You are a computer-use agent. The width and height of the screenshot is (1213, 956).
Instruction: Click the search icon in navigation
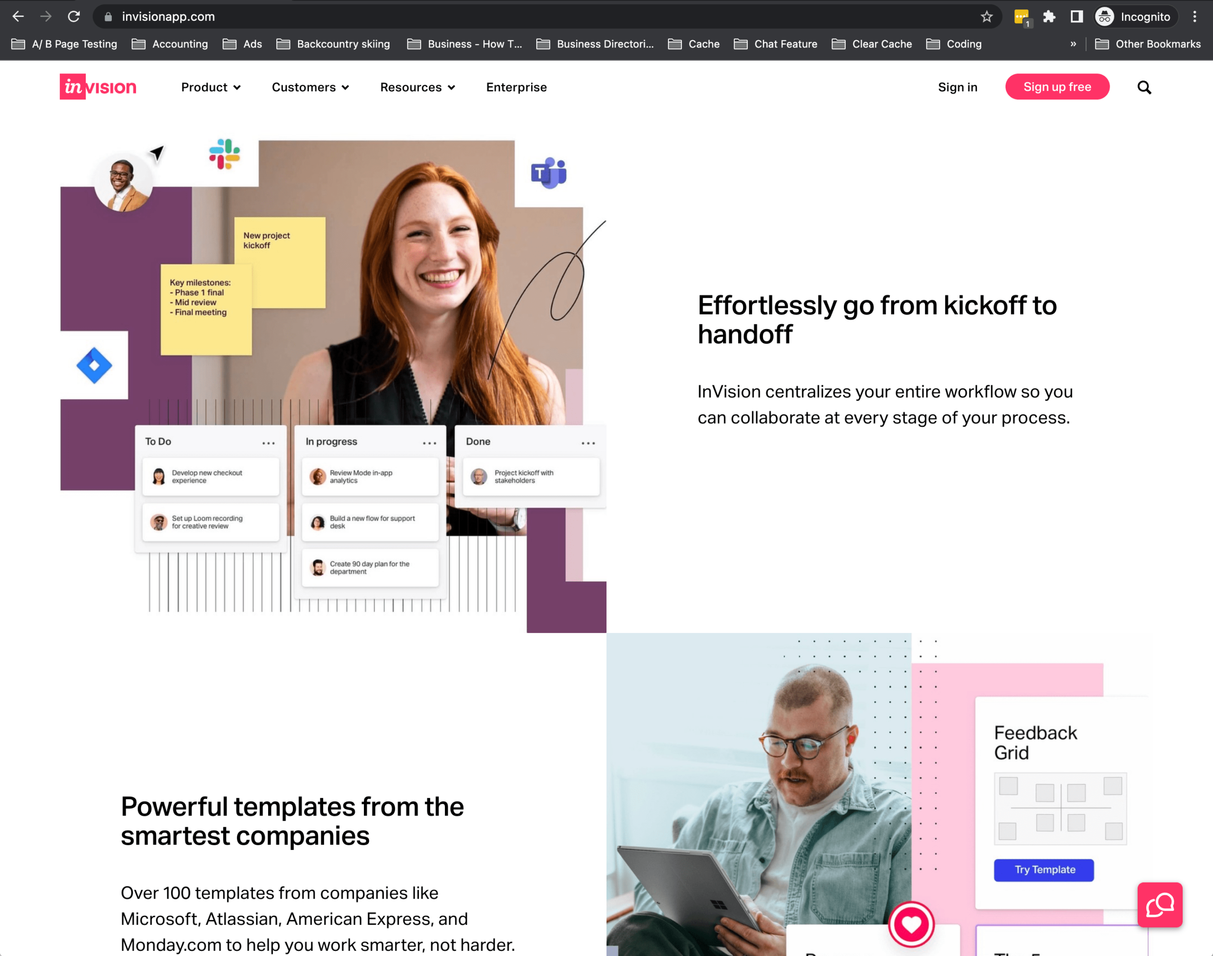(x=1145, y=88)
